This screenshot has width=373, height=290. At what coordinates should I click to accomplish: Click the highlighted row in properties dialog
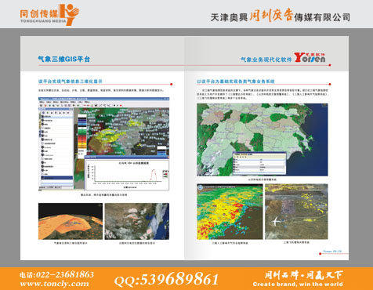pyautogui.click(x=259, y=167)
